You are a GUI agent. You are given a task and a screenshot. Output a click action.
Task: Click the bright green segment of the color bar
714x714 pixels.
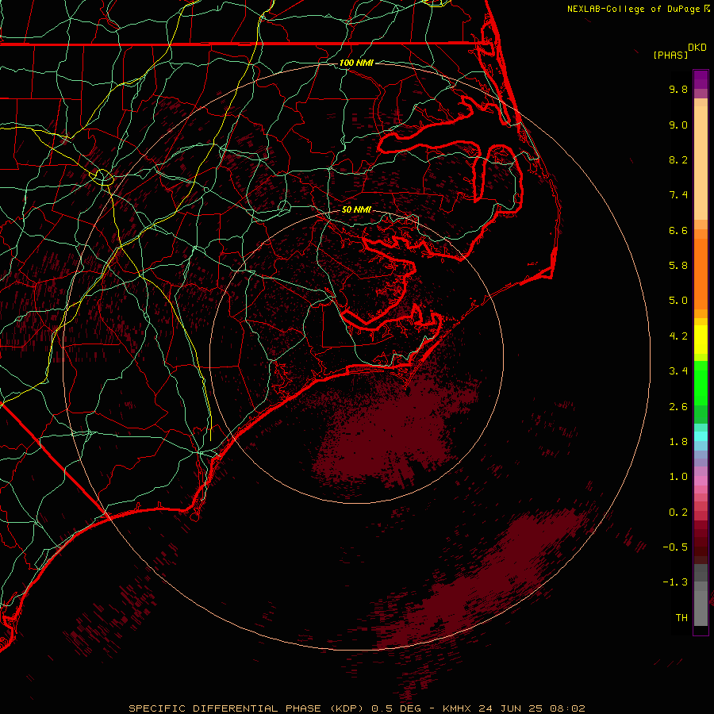tap(701, 383)
